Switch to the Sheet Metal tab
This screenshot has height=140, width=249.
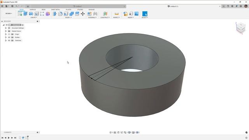pyautogui.click(x=56, y=10)
